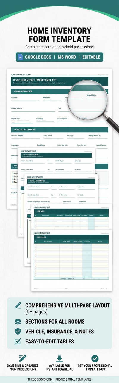Click the shield checkmark icon beside Vehicle, Insurance
The height and width of the screenshot is (383, 119).
coord(18,331)
